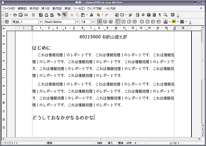Open a file with the folder icon
The height and width of the screenshot is (146, 206).
pos(15,15)
